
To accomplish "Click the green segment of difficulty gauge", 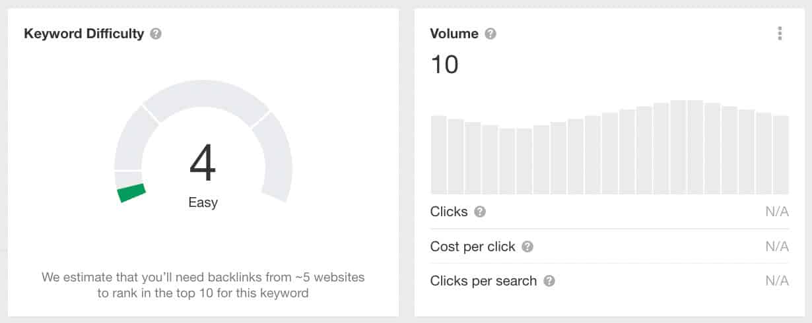I will [131, 193].
